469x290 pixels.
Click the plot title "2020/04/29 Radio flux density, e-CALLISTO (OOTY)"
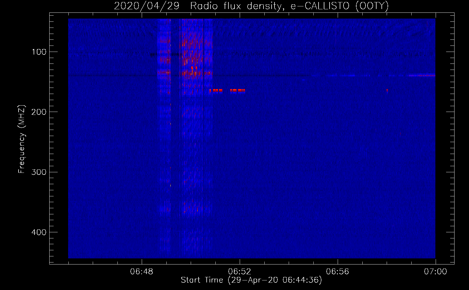coord(251,6)
